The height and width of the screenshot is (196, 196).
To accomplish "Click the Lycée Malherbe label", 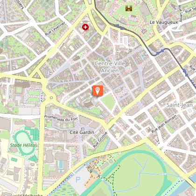I will (x=27, y=195).
